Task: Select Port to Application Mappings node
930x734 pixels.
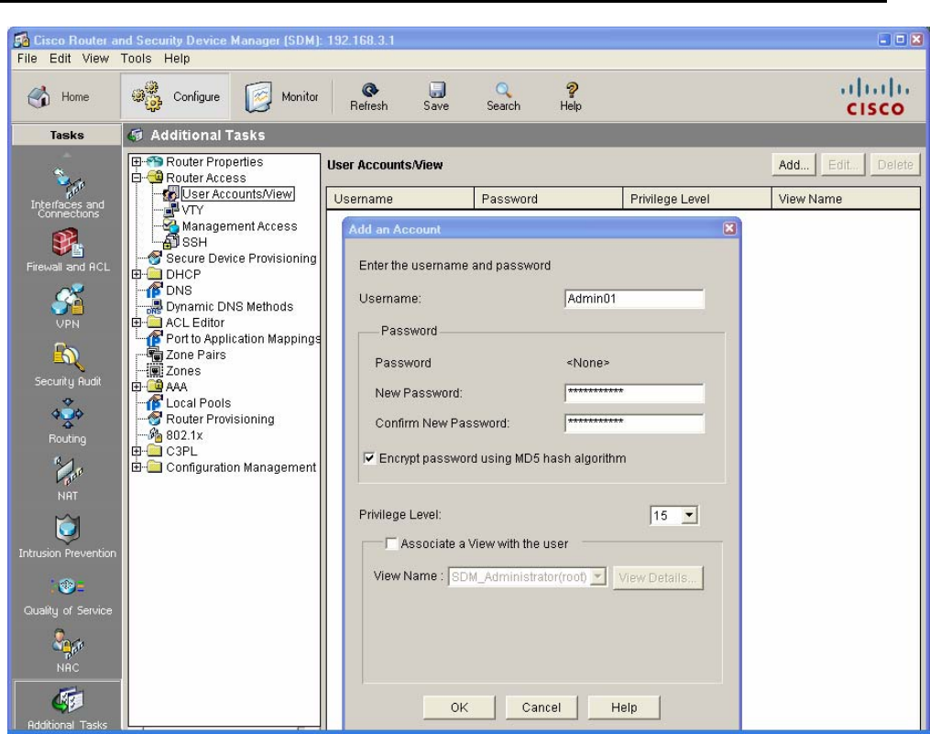Action: tap(243, 338)
